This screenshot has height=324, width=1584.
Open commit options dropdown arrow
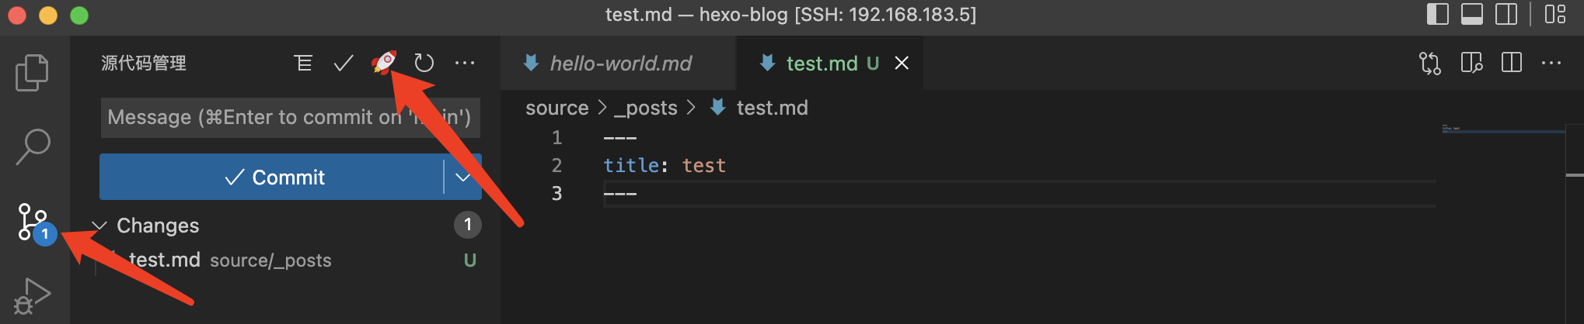(x=462, y=178)
